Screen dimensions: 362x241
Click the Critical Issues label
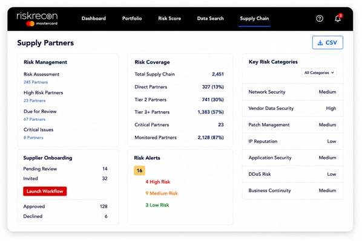[x=38, y=130]
